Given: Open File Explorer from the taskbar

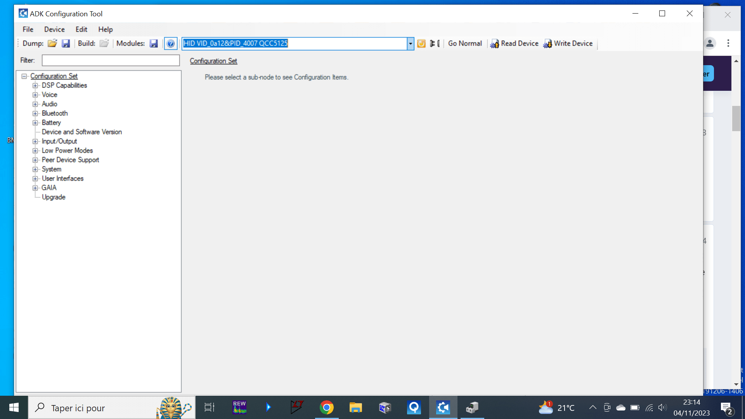Looking at the screenshot, I should click(x=355, y=407).
